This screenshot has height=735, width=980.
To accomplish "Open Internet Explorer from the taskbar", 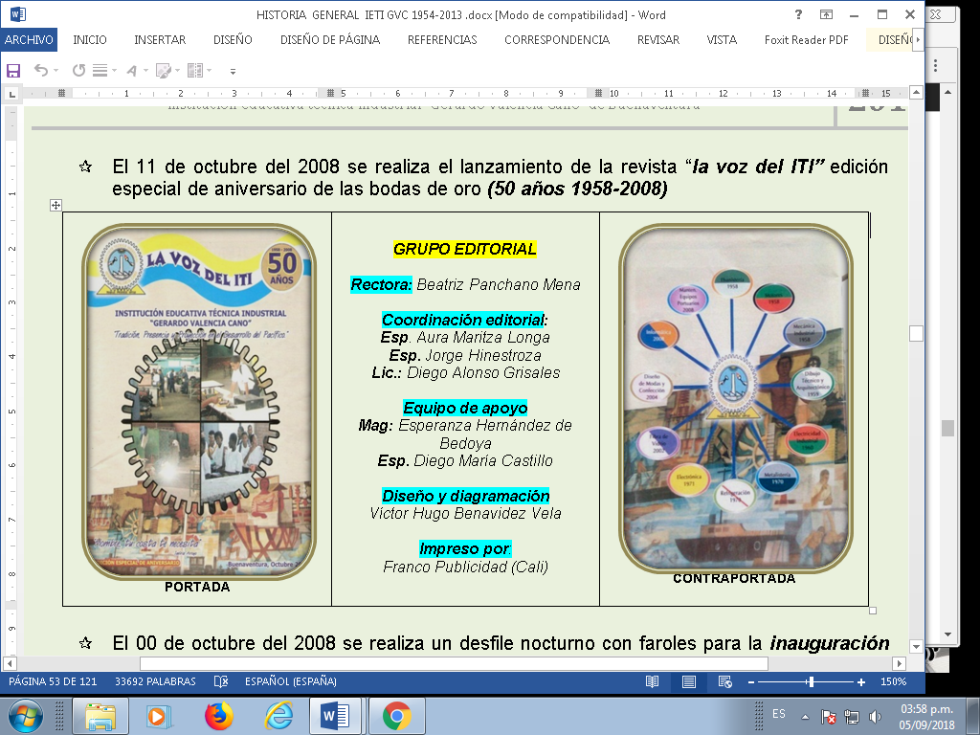I will point(278,716).
